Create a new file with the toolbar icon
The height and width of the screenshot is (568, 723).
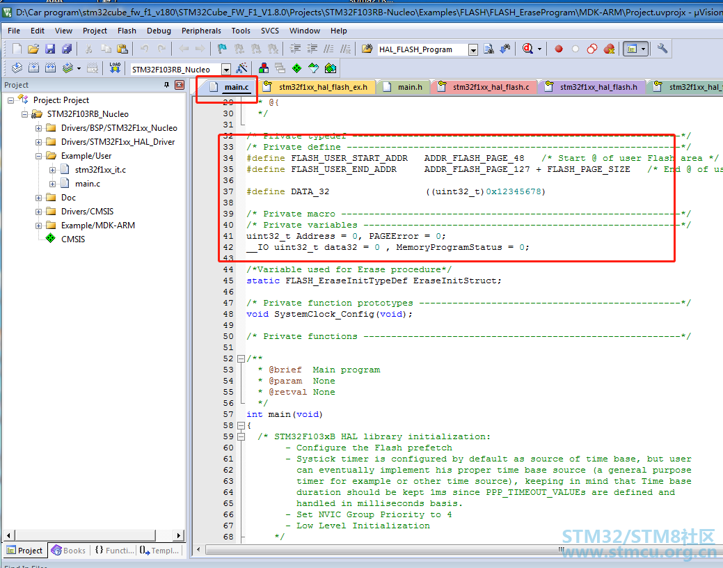17,49
